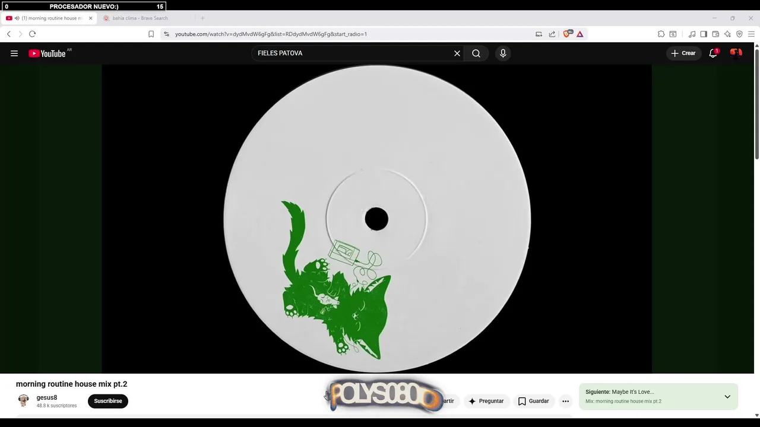This screenshot has height=427, width=760.
Task: Open the address bar tab search icon
Action: click(673, 34)
